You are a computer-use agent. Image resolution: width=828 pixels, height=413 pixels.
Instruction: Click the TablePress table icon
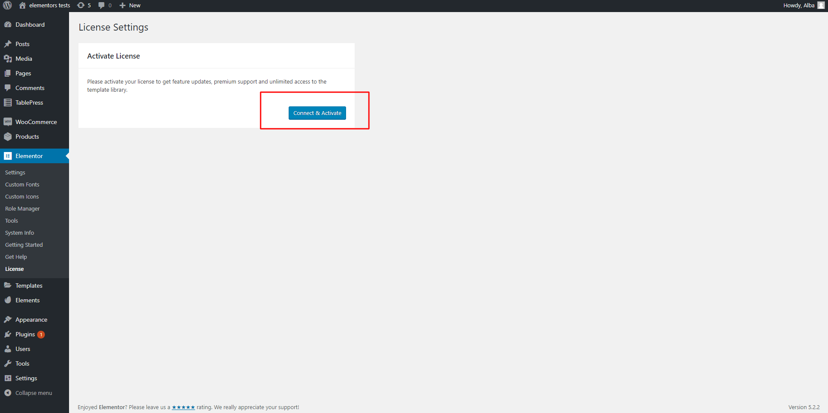click(8, 102)
